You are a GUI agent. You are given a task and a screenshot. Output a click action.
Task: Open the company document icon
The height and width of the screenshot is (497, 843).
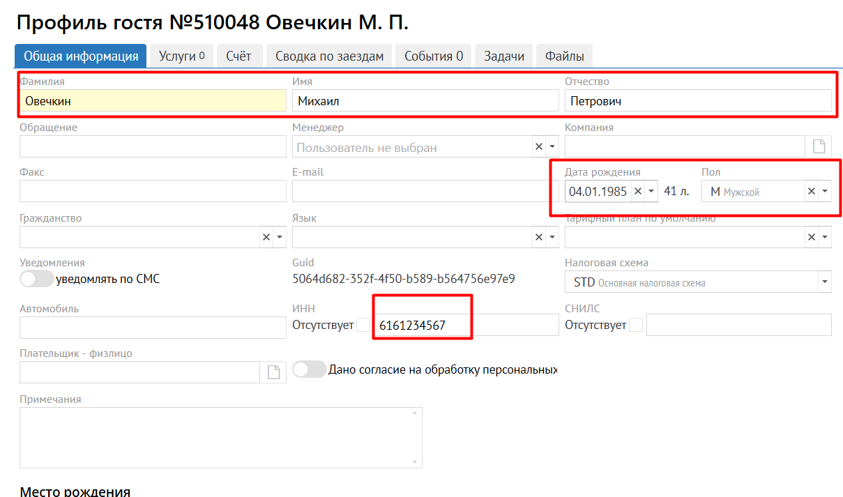tap(819, 147)
